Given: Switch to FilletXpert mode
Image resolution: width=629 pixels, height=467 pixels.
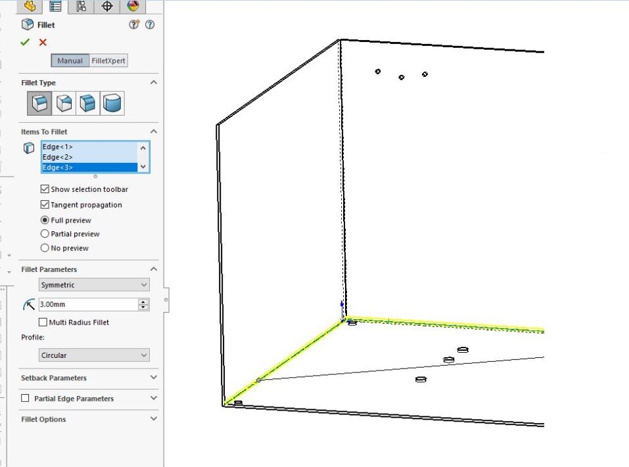Looking at the screenshot, I should coord(108,60).
